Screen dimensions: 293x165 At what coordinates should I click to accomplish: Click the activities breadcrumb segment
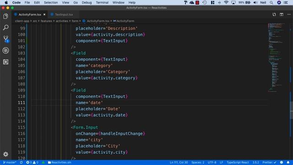[x=62, y=21]
